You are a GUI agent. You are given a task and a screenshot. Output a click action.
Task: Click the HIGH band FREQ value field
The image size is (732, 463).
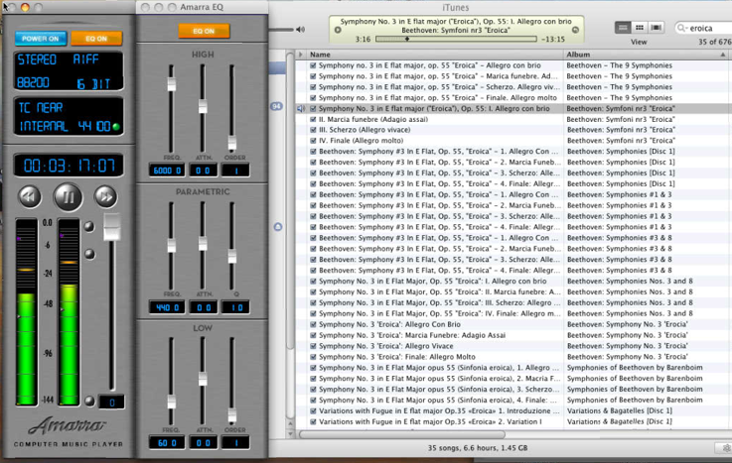(167, 171)
